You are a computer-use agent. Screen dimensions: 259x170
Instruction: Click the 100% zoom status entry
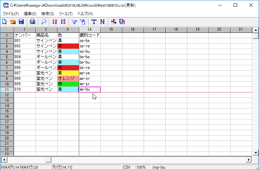pyautogui.click(x=143, y=167)
